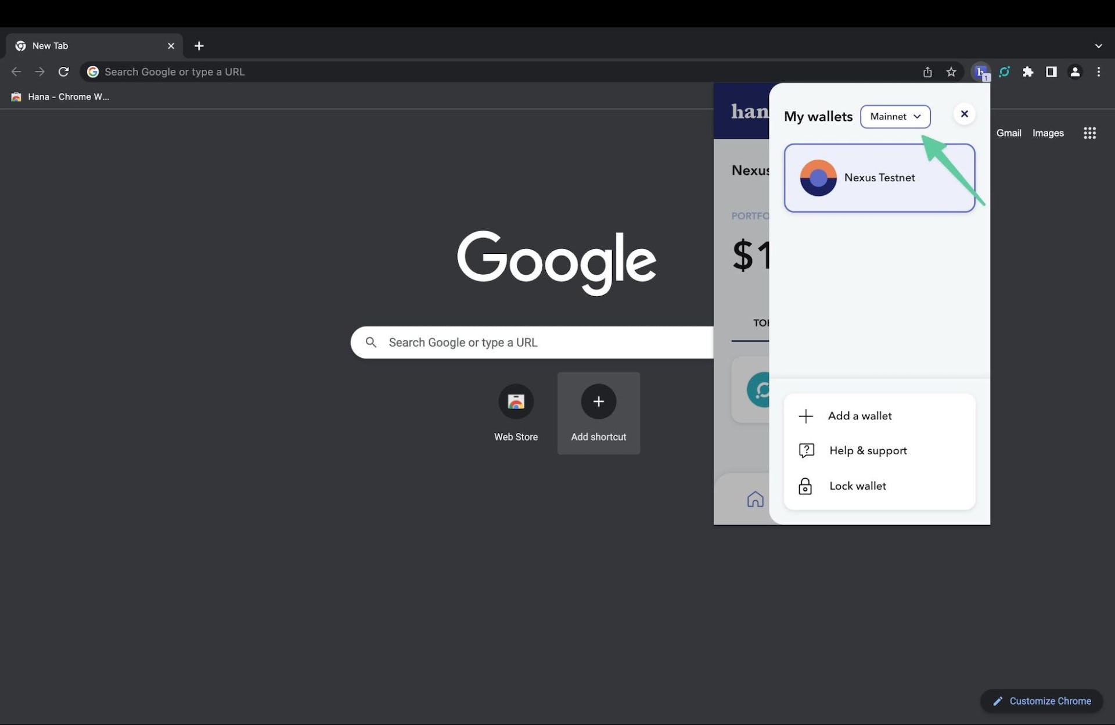Select the Nexus Testnet wallet entry
This screenshot has height=725, width=1115.
pos(879,177)
